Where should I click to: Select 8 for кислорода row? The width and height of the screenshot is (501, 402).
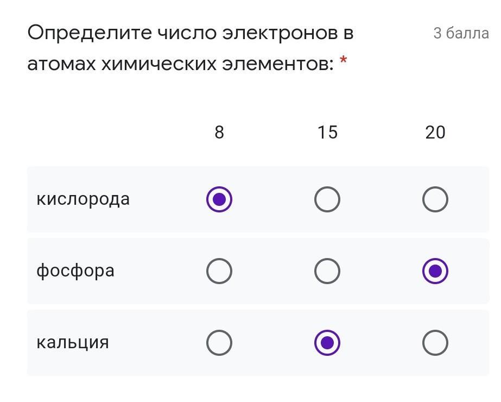pyautogui.click(x=219, y=199)
